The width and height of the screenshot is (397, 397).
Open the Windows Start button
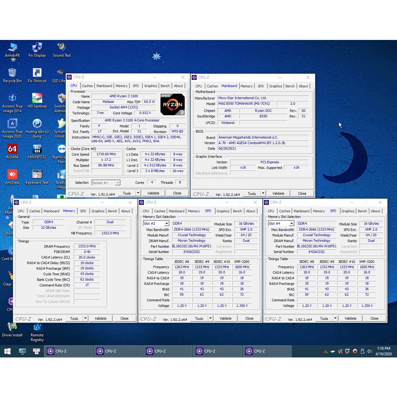click(7, 351)
